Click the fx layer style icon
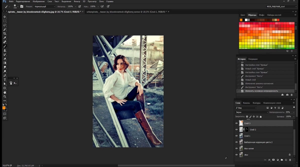The height and width of the screenshot is (167, 300). pyautogui.click(x=269, y=160)
